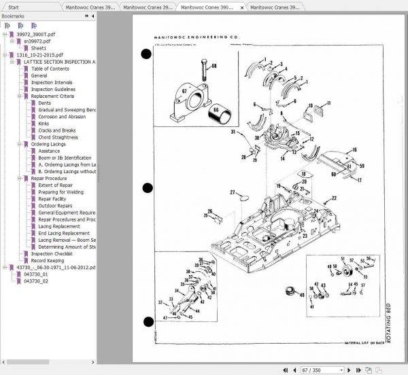The height and width of the screenshot is (375, 408).
Task: Click the bookmarks horizontal scrollbar thumb
Action: click(x=28, y=361)
